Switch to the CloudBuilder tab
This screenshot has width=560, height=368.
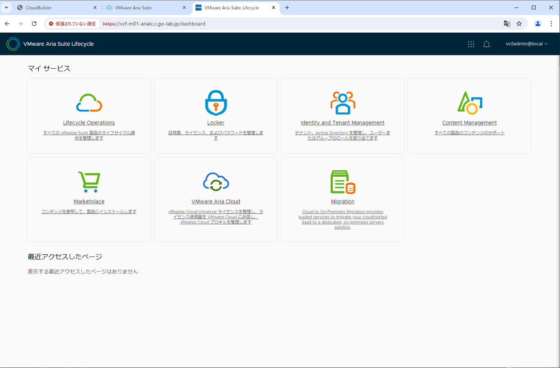point(56,8)
